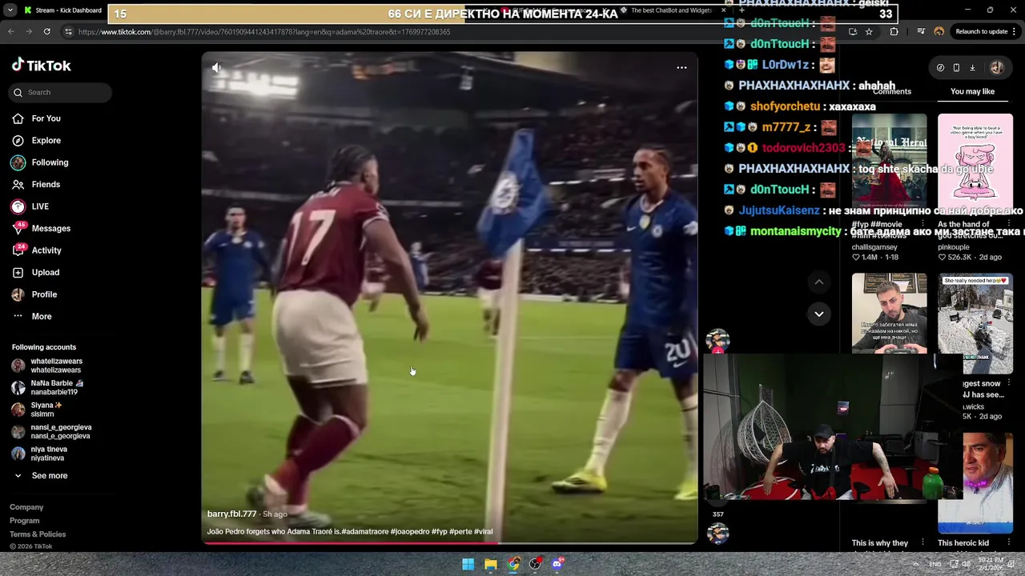This screenshot has height=576, width=1025.
Task: Unmute the video with speaker icon
Action: (x=217, y=68)
